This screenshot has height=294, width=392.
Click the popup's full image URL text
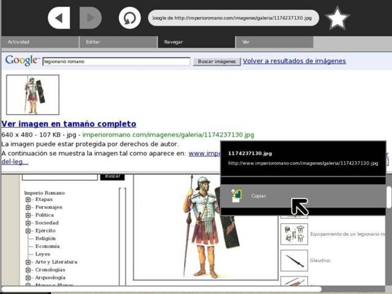point(303,163)
